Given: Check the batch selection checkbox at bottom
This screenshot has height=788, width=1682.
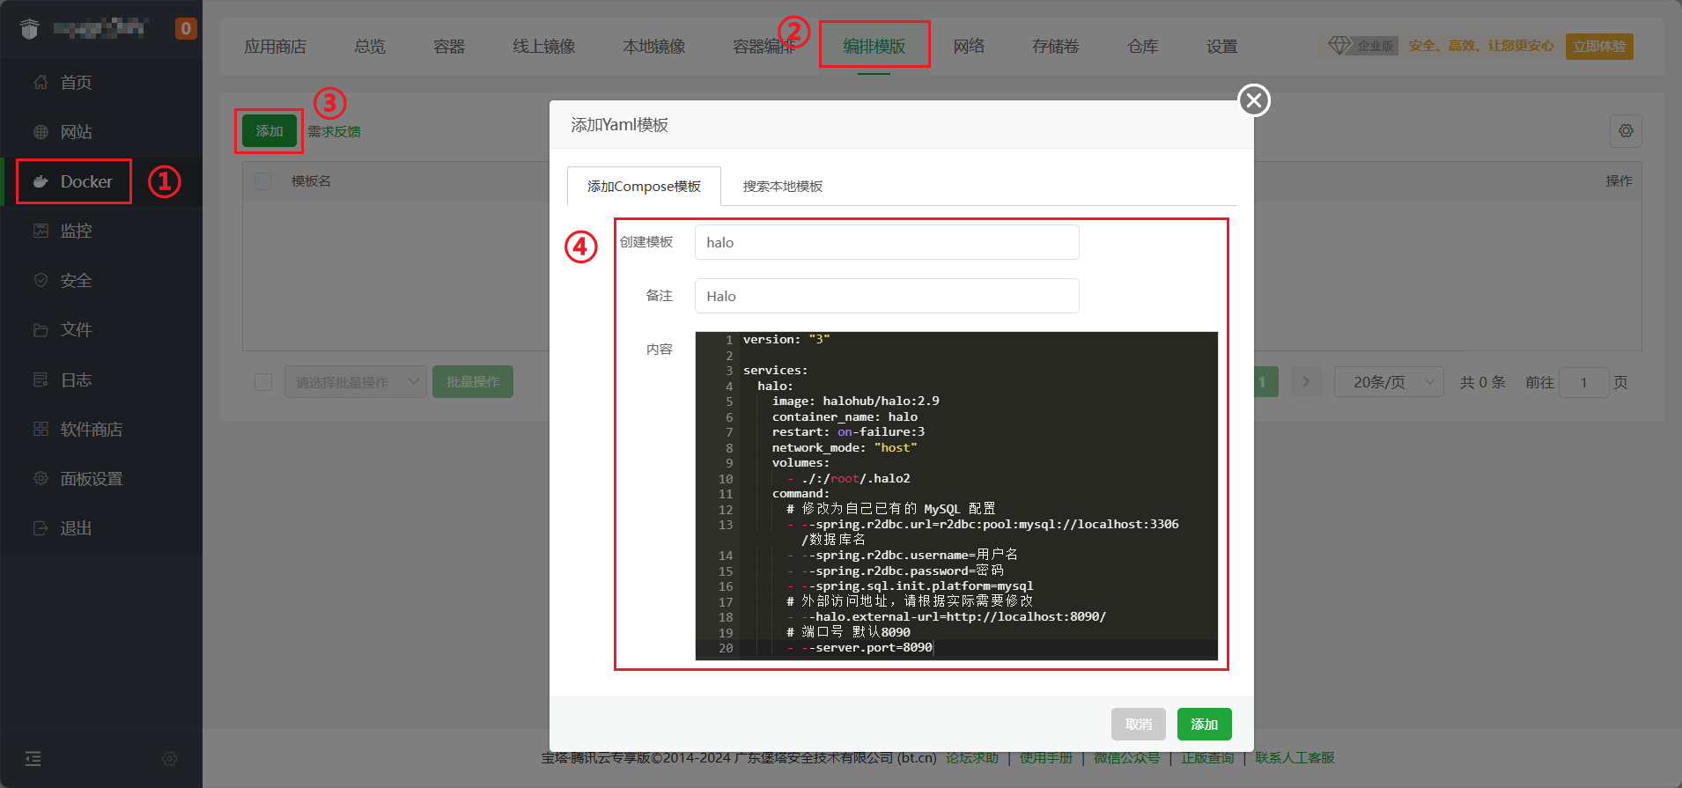Looking at the screenshot, I should (x=263, y=382).
